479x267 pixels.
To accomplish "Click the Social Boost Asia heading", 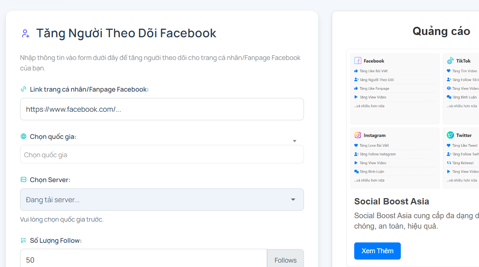I will click(391, 201).
